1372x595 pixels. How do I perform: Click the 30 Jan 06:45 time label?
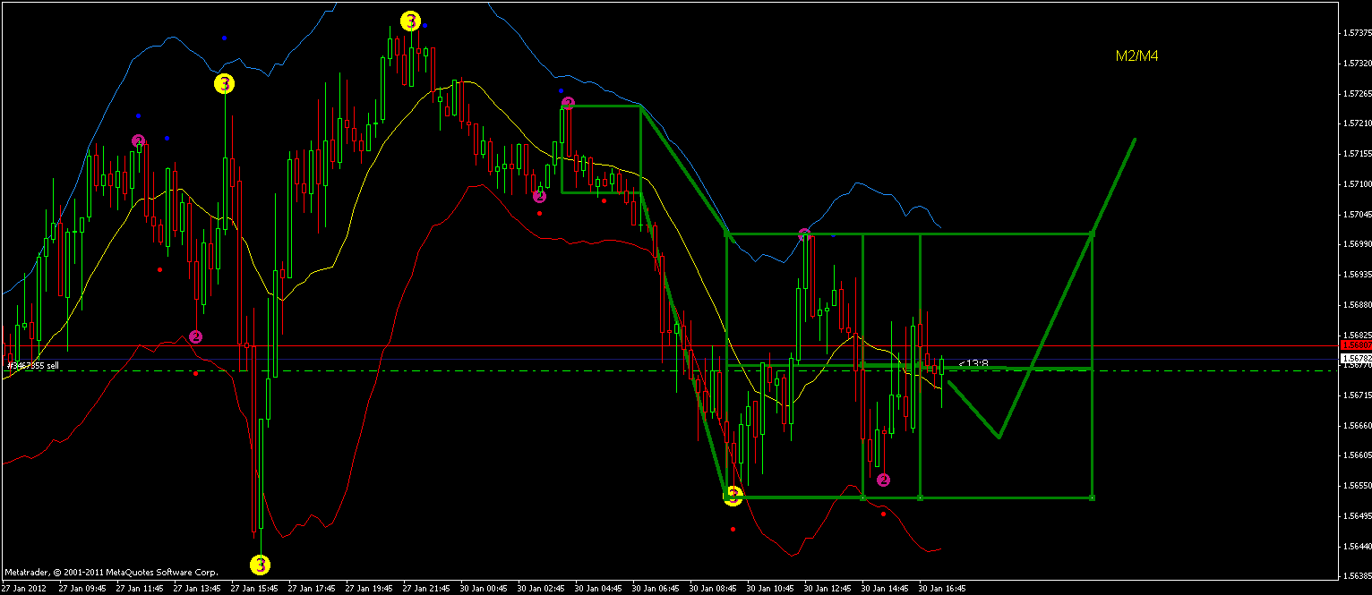coord(656,589)
